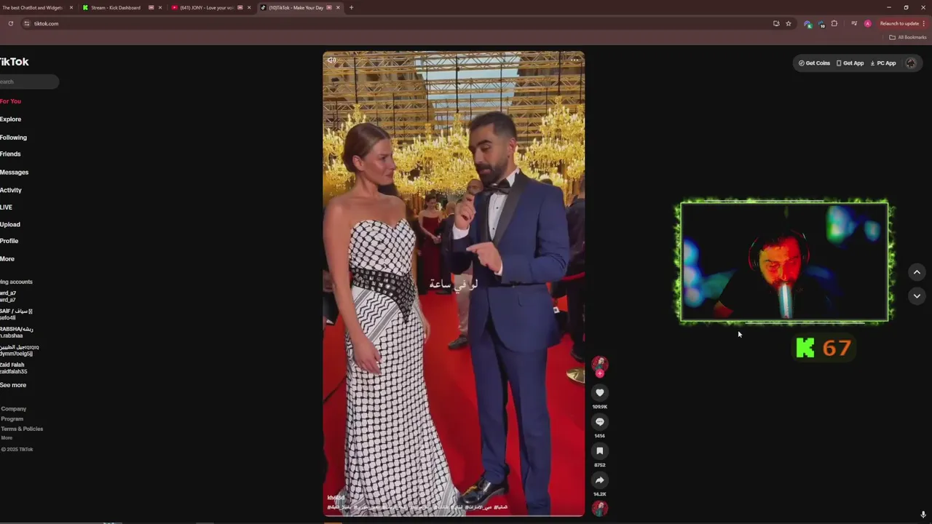The image size is (932, 524).
Task: Go to previous video with up chevron
Action: tap(917, 272)
